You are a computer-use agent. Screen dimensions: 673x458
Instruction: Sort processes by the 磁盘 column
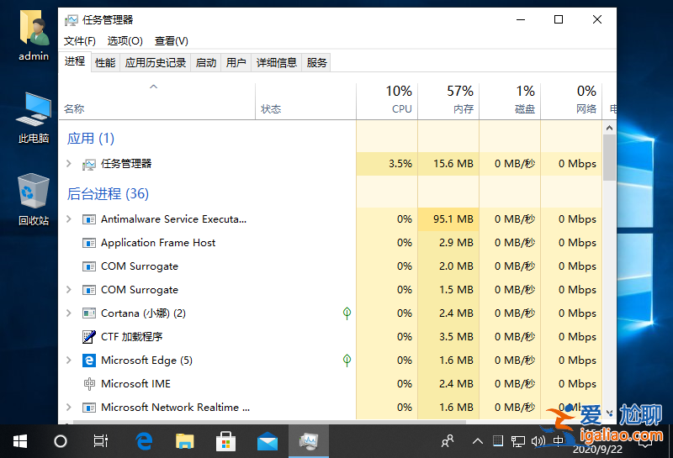[x=510, y=101]
